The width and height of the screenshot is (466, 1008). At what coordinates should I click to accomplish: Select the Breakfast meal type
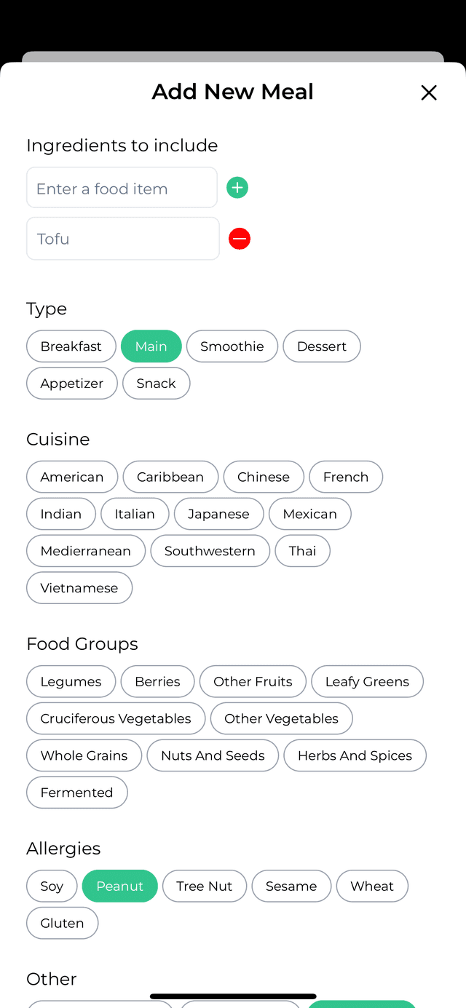point(71,346)
